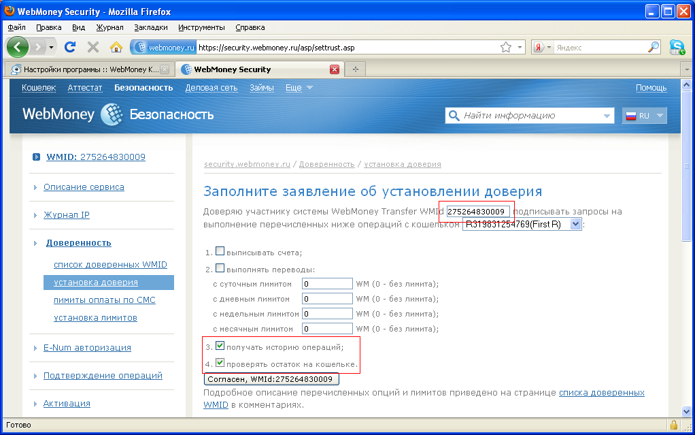
Task: Bookmark this page with the star icon
Action: (506, 47)
